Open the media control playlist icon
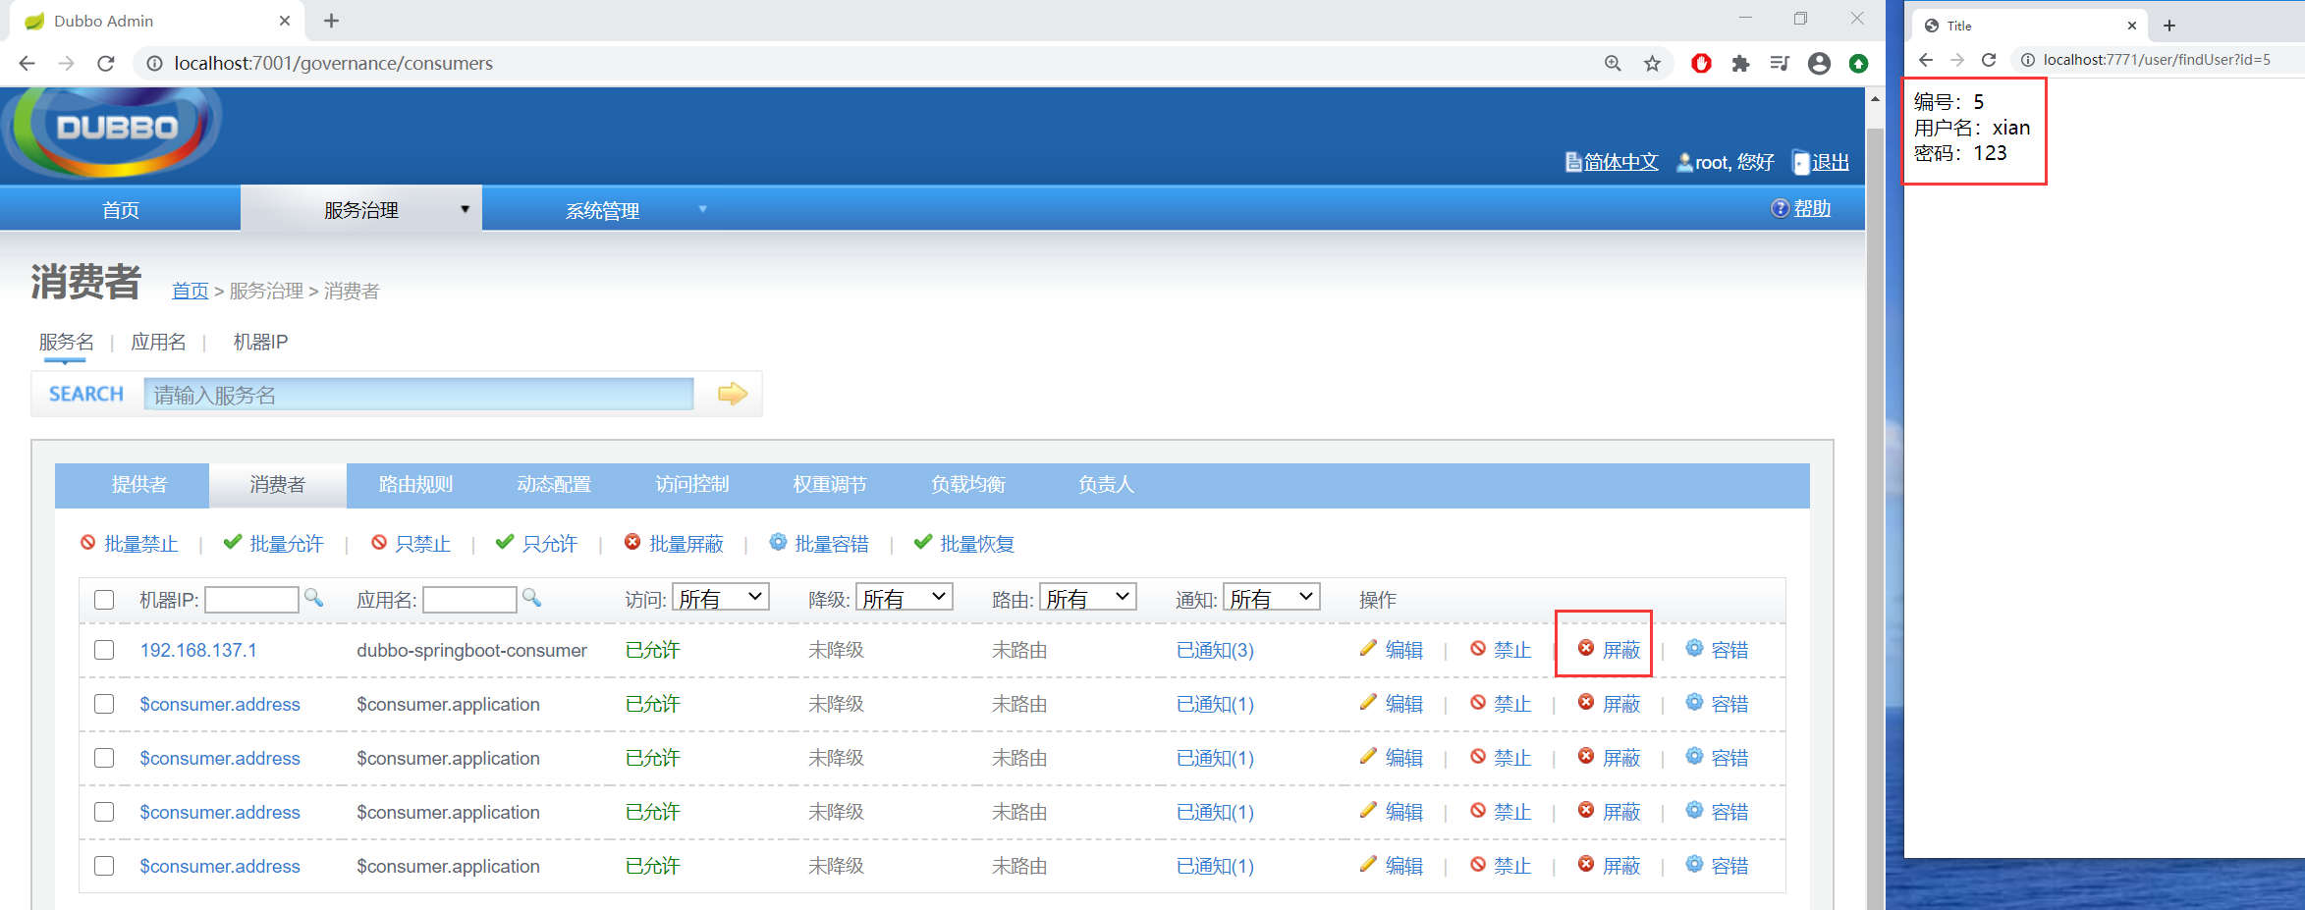This screenshot has height=910, width=2305. (x=1780, y=63)
